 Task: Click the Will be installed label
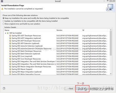coord(15,33)
